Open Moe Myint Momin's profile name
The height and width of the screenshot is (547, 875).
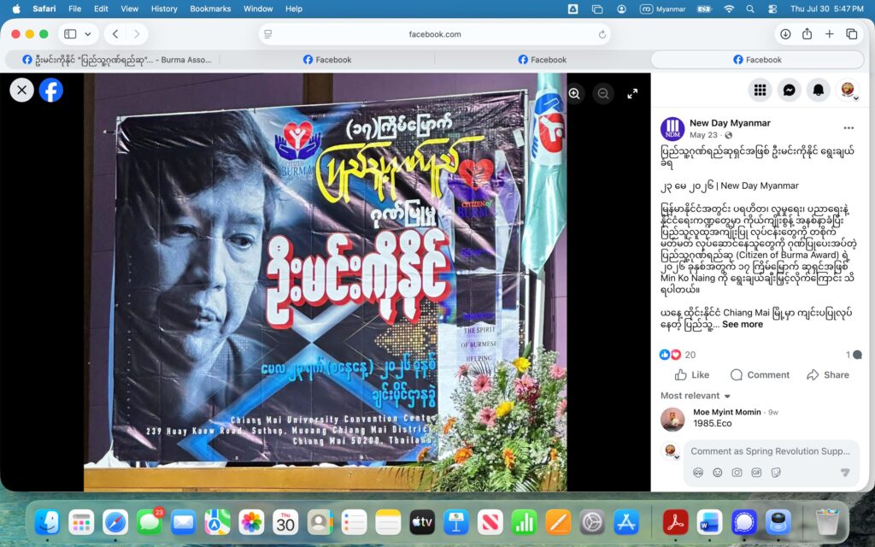tap(726, 412)
